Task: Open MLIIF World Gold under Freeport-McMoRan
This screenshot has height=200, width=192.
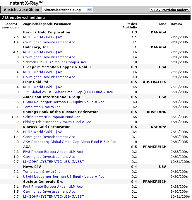Action: coord(42,72)
